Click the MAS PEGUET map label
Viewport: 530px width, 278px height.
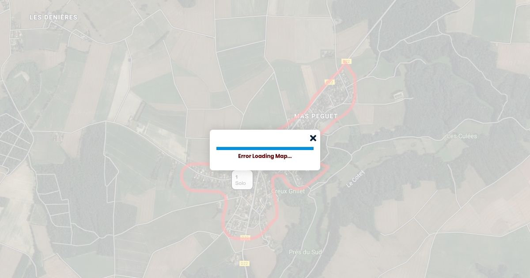pos(316,116)
